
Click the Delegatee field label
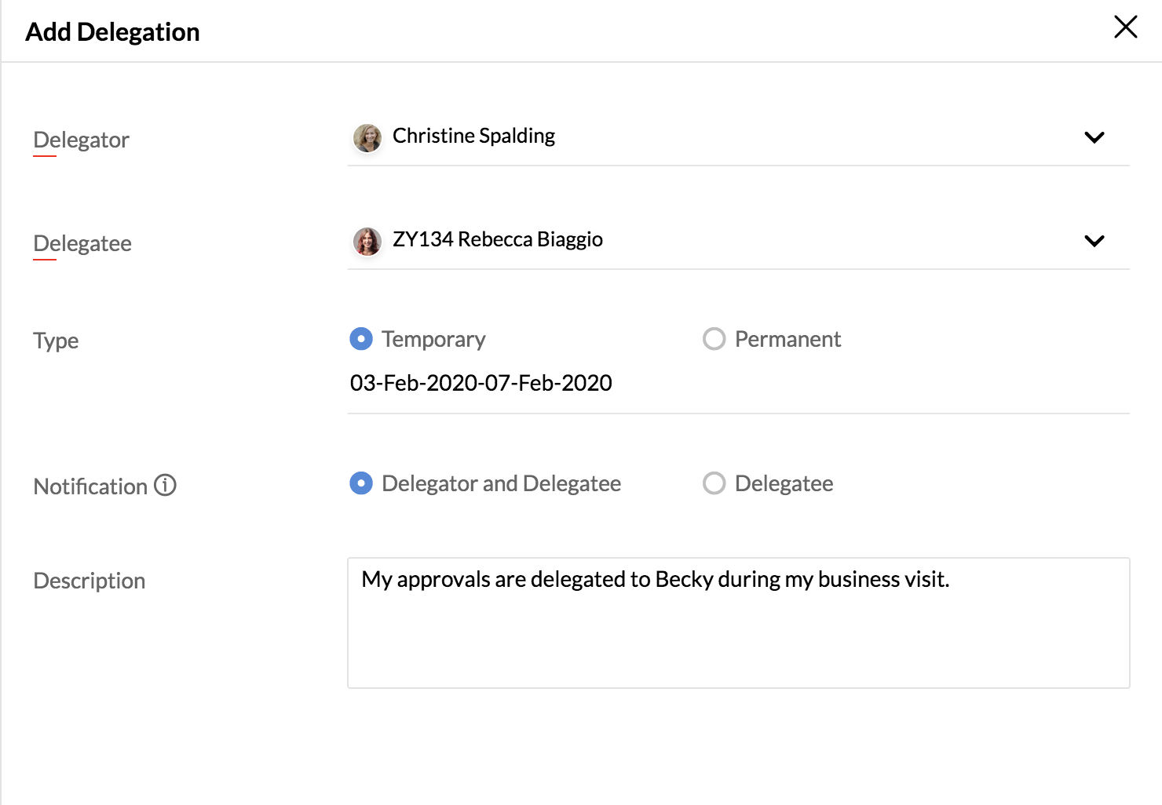click(x=82, y=243)
